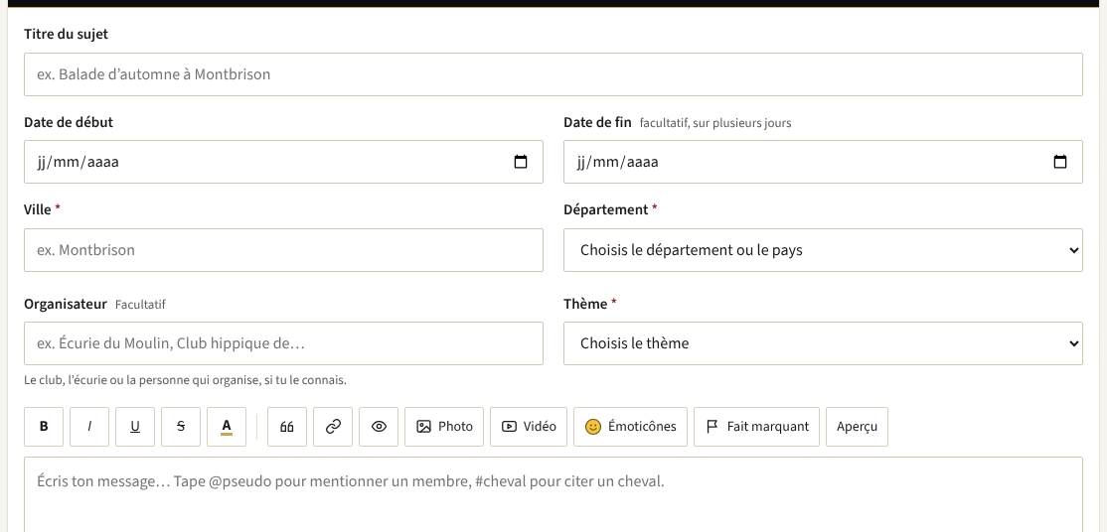
Task: Focus the Titre du sujet field
Action: coord(553,74)
